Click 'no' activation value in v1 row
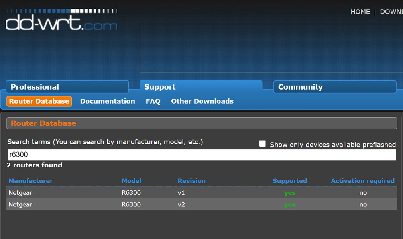 click(363, 193)
